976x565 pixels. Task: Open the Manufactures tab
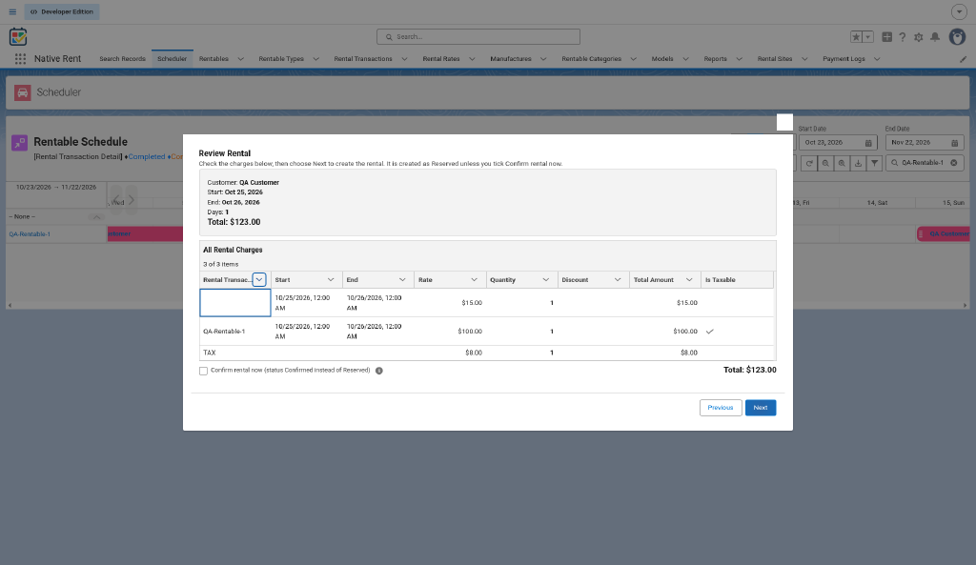[x=511, y=59]
